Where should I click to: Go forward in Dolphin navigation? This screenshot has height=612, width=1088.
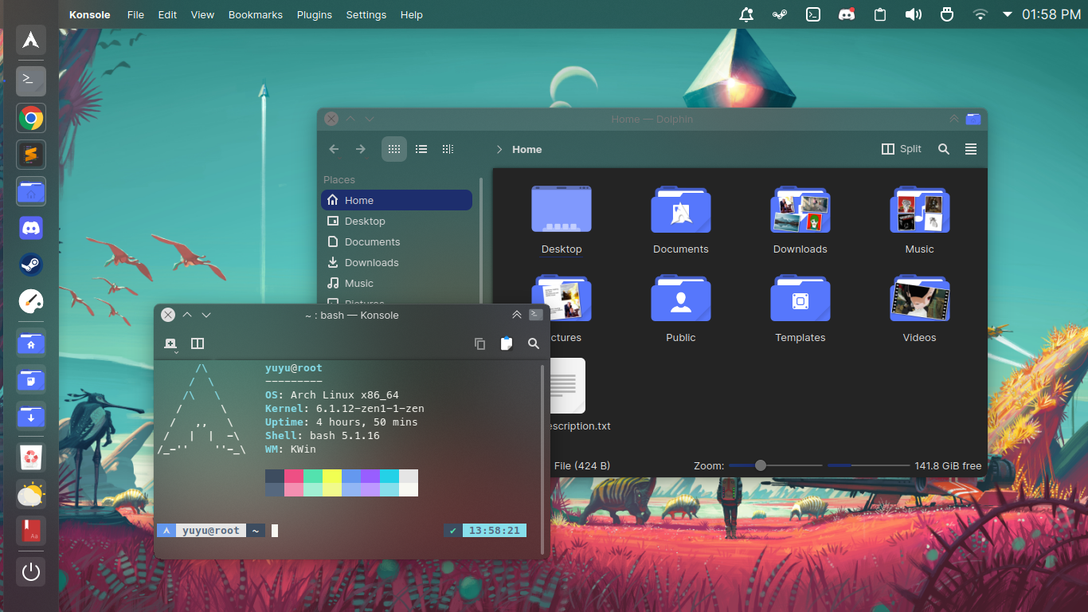[361, 149]
